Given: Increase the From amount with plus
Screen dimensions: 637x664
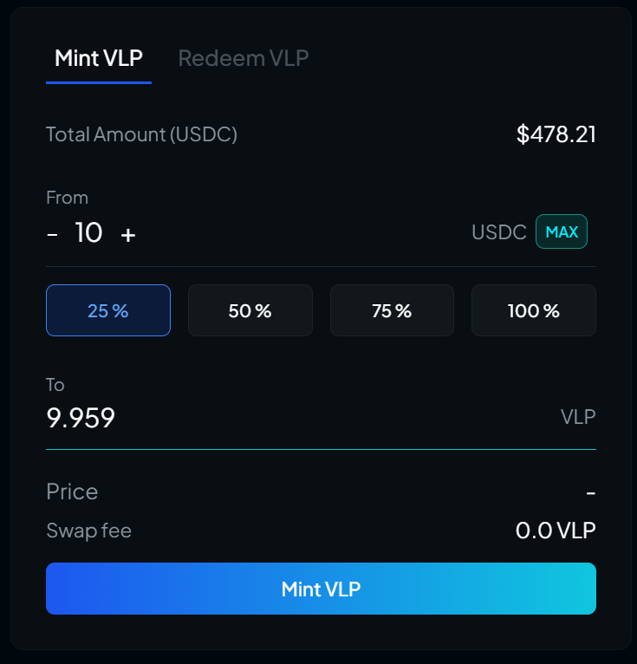Looking at the screenshot, I should click(128, 234).
